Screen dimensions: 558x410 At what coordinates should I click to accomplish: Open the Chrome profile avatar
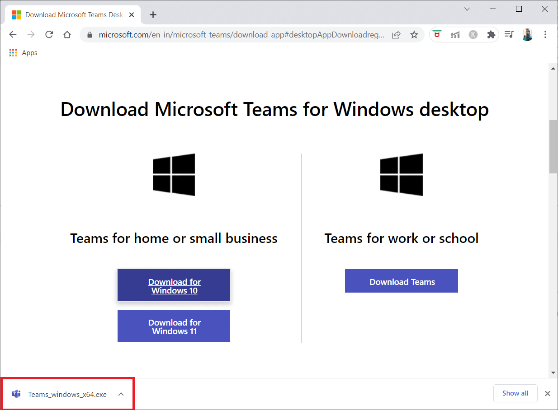click(x=527, y=35)
